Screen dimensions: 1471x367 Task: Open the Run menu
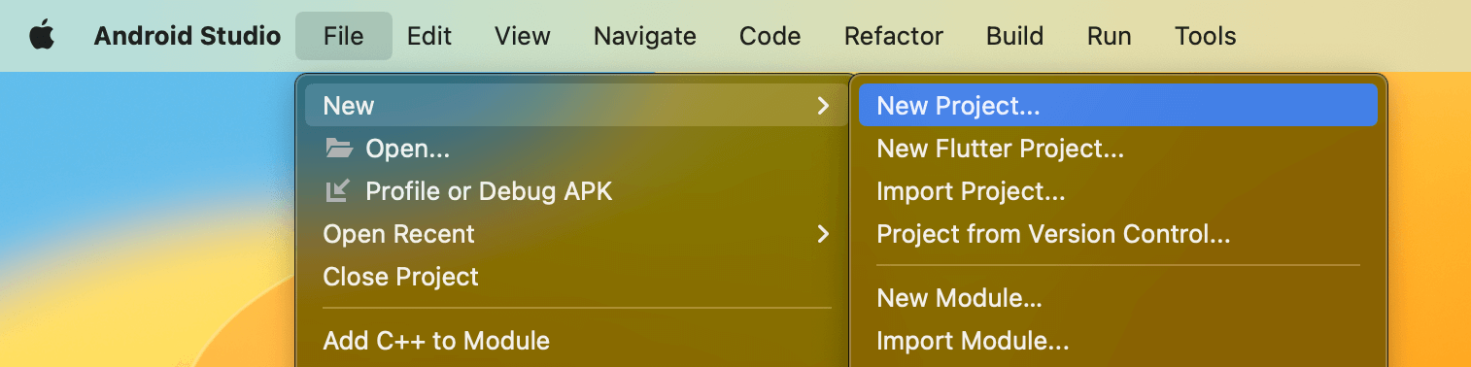1110,36
